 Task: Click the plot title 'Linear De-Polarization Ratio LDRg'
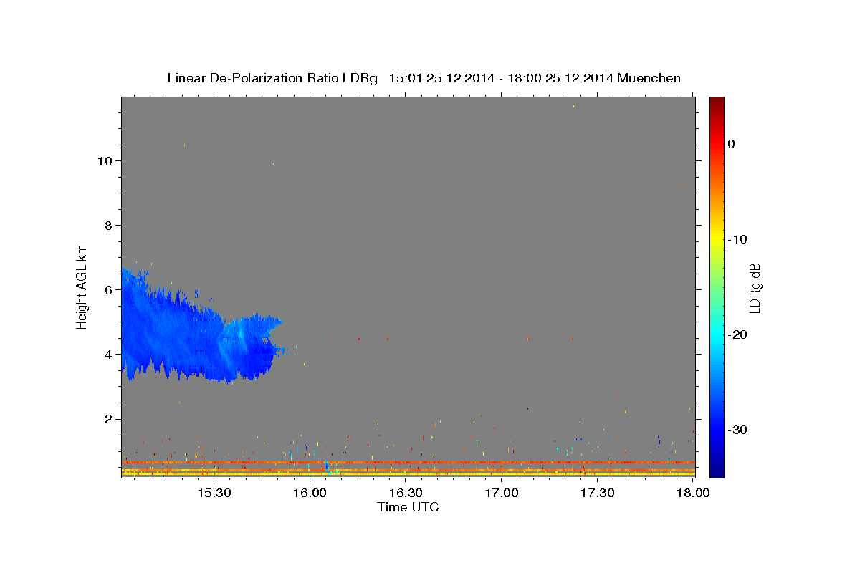pos(272,78)
